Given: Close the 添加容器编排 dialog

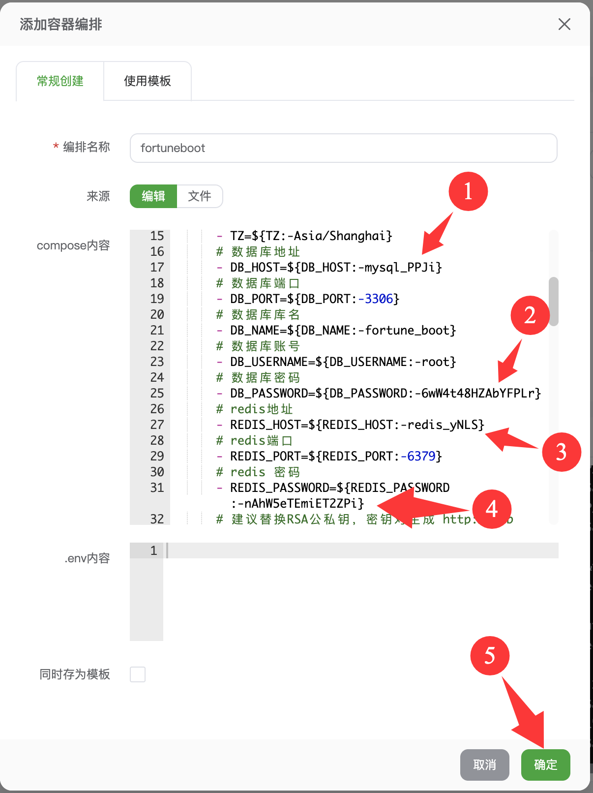Looking at the screenshot, I should tap(564, 24).
